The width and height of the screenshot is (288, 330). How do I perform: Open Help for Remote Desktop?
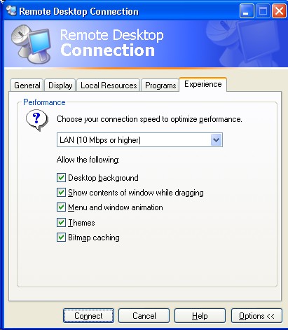(x=200, y=316)
